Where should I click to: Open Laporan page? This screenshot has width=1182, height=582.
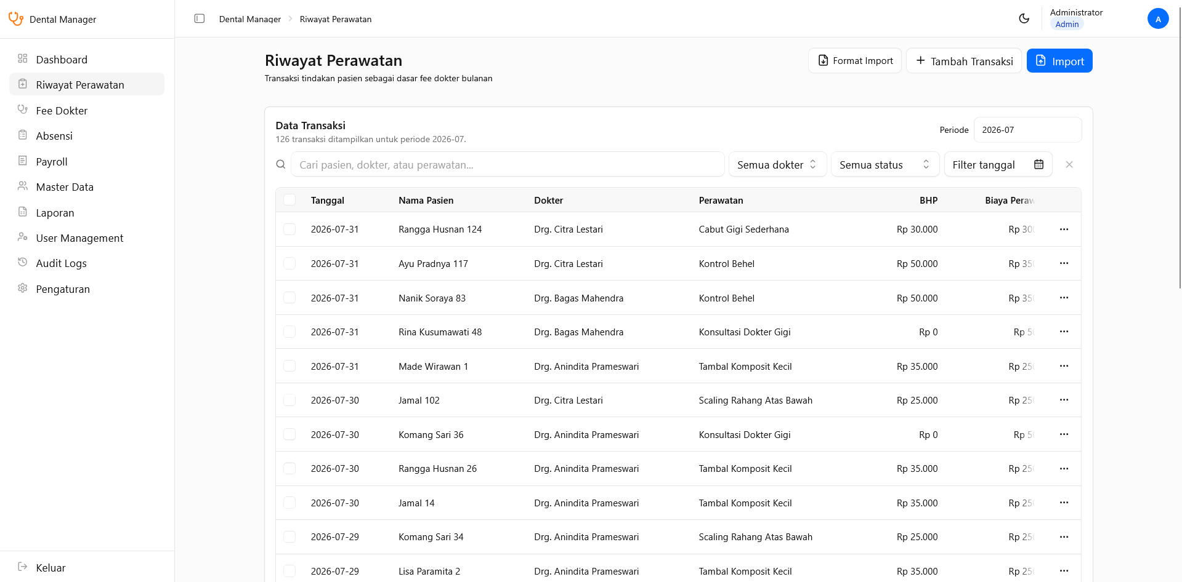pyautogui.click(x=87, y=212)
